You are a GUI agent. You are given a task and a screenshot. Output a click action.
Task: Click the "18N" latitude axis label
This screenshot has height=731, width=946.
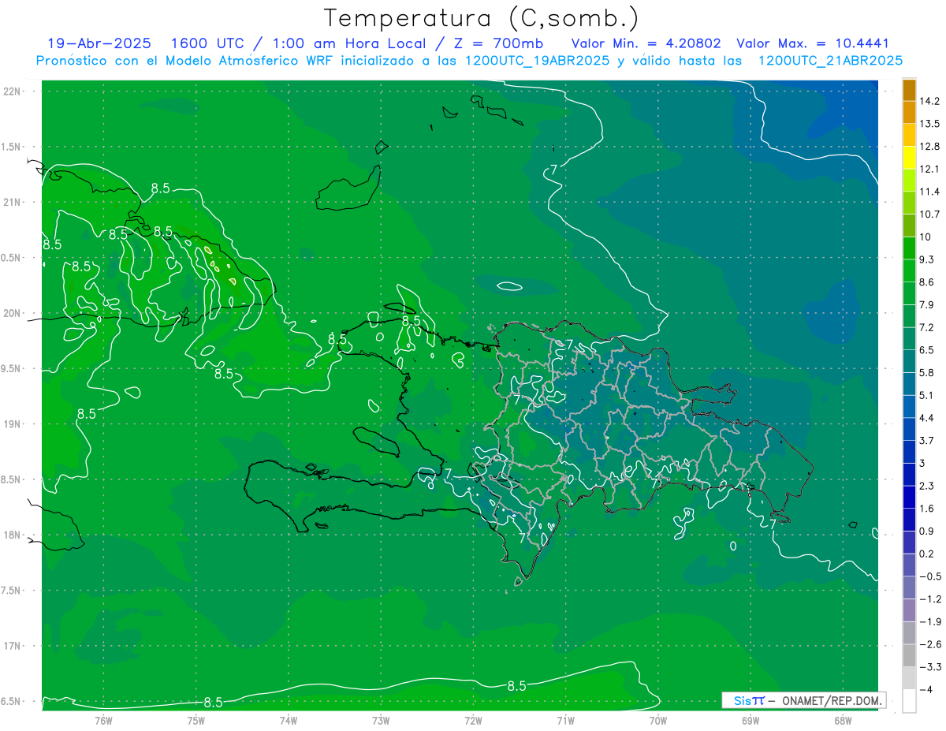coord(13,535)
